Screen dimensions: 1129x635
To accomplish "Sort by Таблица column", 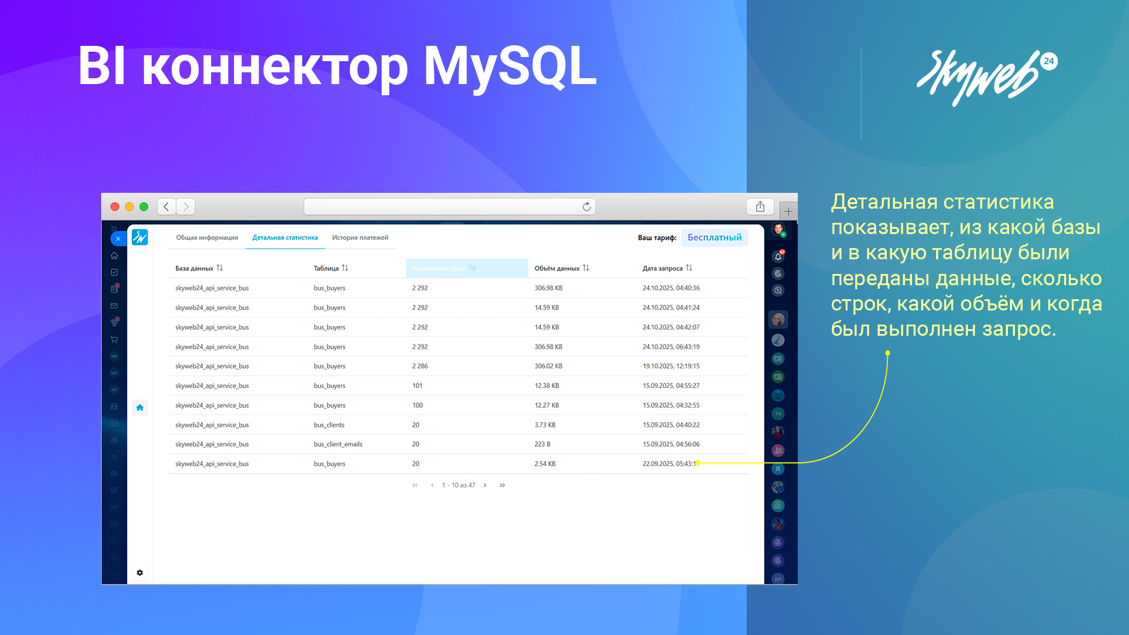I will coord(345,268).
